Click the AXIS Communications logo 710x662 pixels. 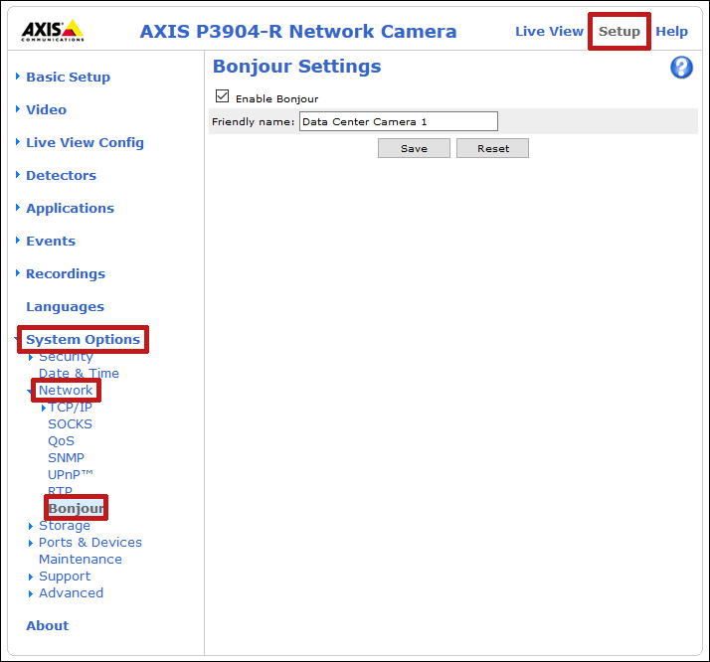[53, 31]
